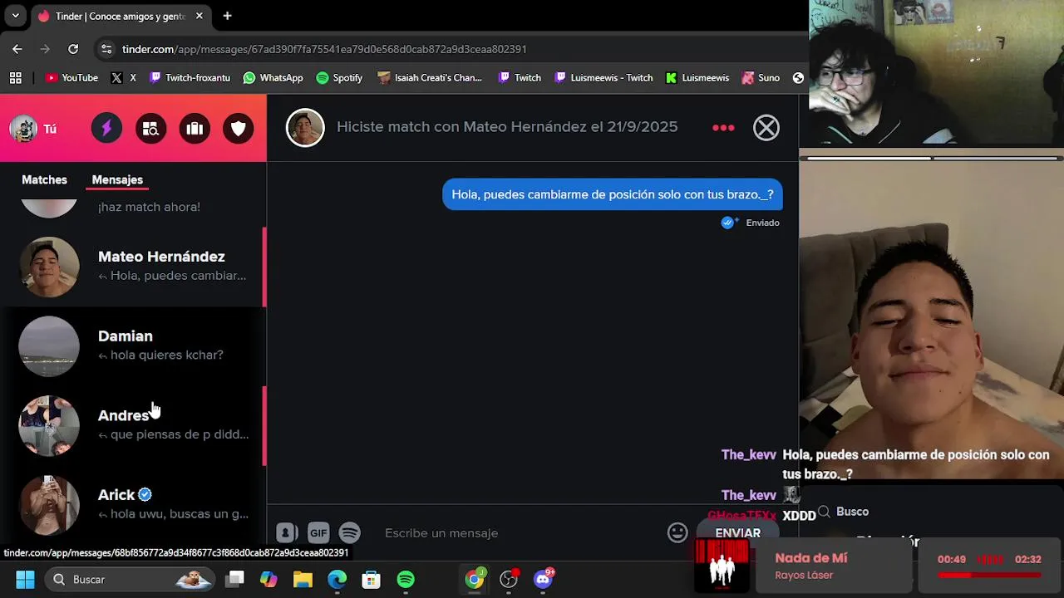This screenshot has width=1064, height=598.
Task: Seek in the Nada de Mí progress bar
Action: (989, 575)
